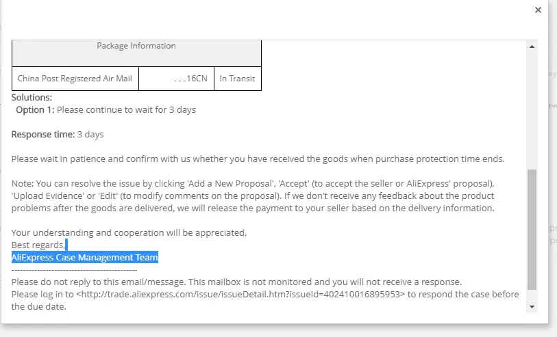
Task: Click the Note: paragraph about Add a New Proposal
Action: pos(253,196)
